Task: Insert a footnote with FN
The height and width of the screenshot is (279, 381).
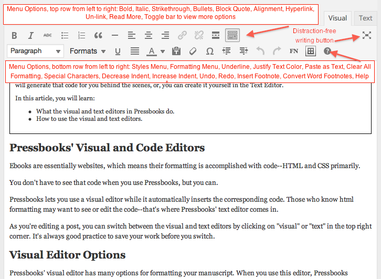Action: coord(294,51)
